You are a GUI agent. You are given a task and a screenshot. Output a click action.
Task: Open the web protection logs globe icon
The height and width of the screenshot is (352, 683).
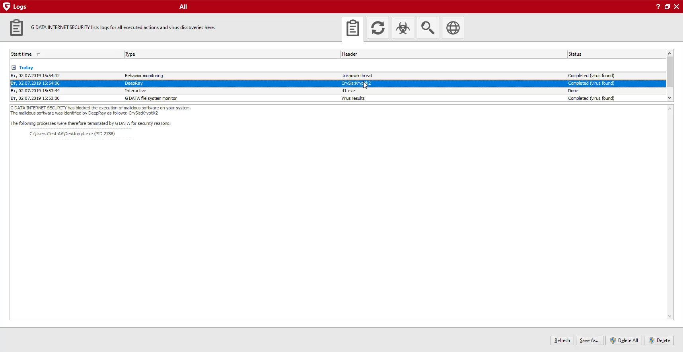click(453, 28)
